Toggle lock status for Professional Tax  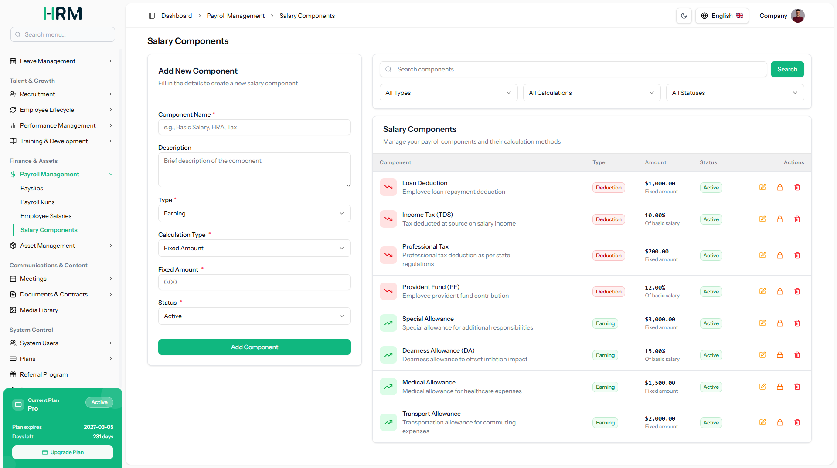780,255
